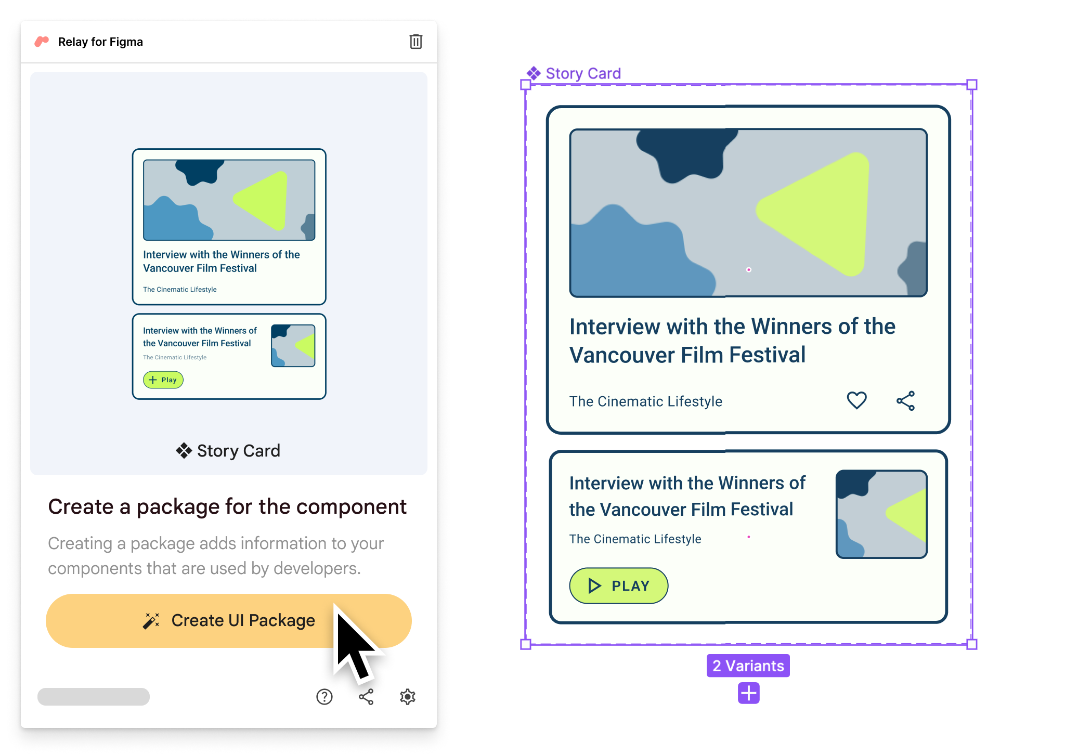Drag the scrollbar at plugin bottom
Viewport: 1065px width, 755px height.
pos(95,696)
